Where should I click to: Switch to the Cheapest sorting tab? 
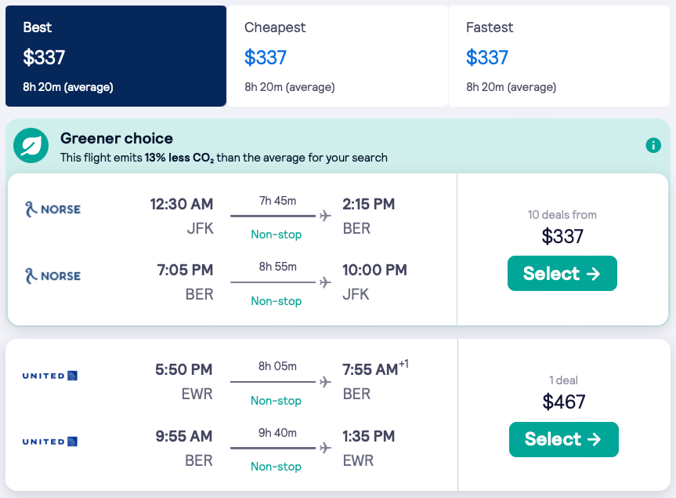[x=337, y=56]
